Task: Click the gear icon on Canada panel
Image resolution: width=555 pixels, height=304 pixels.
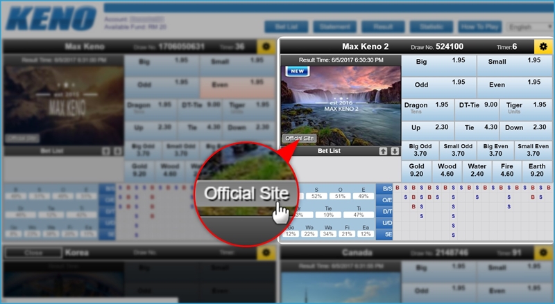Action: [x=542, y=253]
